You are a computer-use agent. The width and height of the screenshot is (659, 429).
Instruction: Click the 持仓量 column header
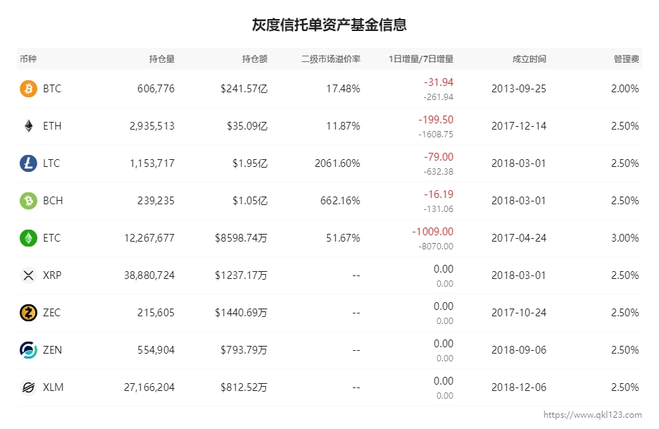point(162,59)
